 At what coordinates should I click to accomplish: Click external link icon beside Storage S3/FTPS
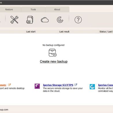pyautogui.click(x=76, y=85)
